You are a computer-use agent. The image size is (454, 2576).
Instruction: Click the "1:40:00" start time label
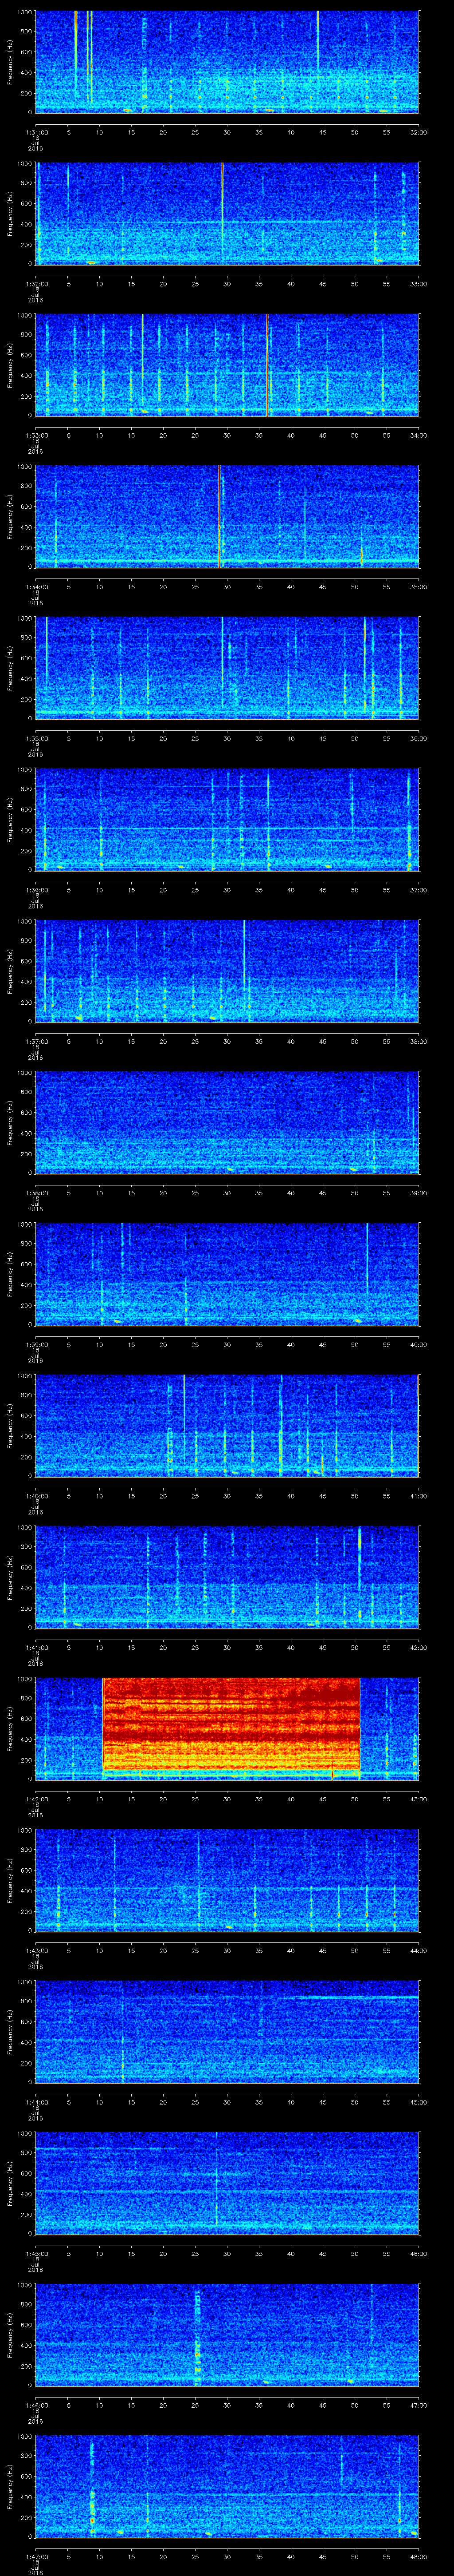tap(36, 1496)
